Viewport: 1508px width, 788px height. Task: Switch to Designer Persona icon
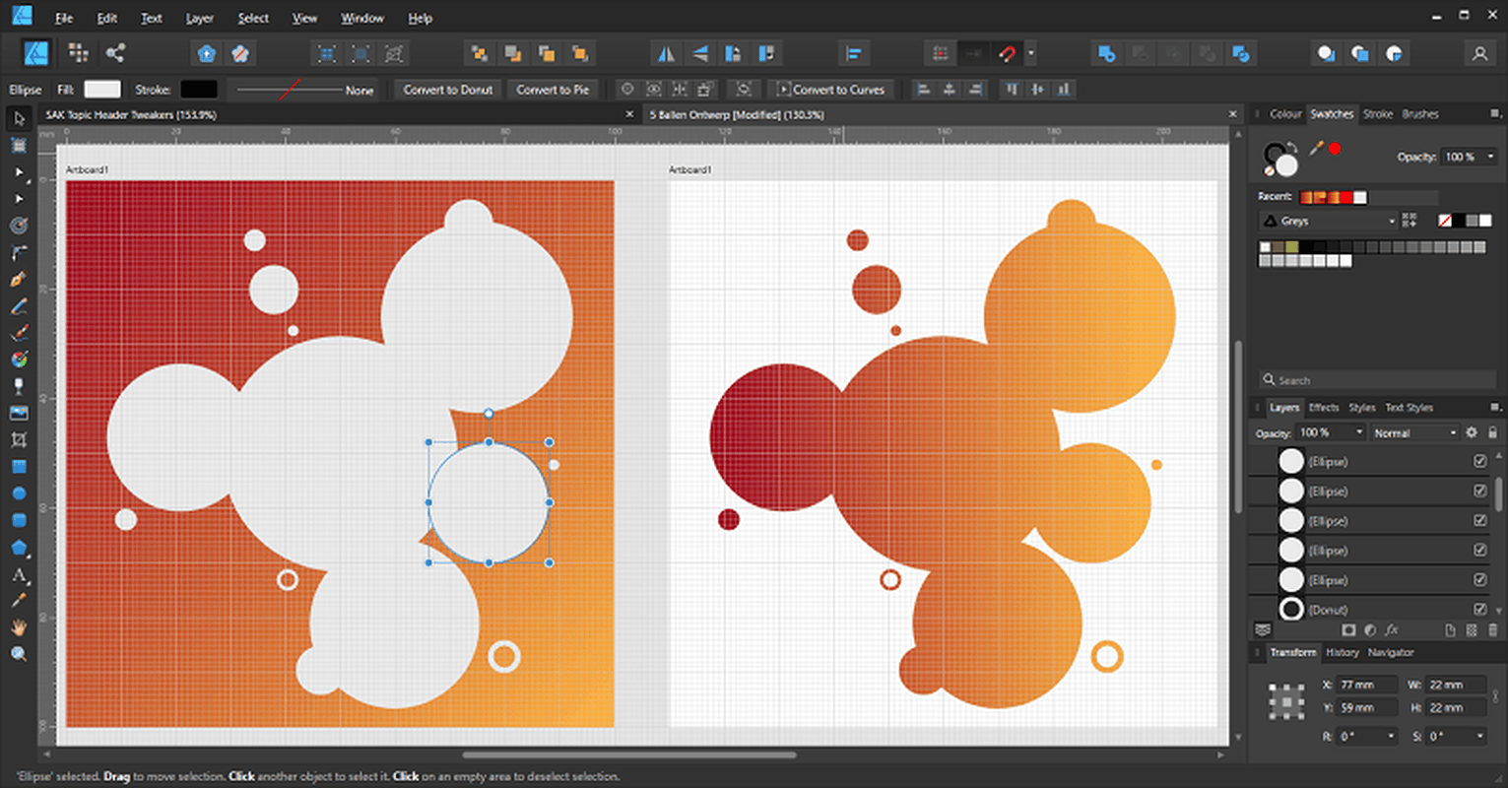tap(36, 53)
